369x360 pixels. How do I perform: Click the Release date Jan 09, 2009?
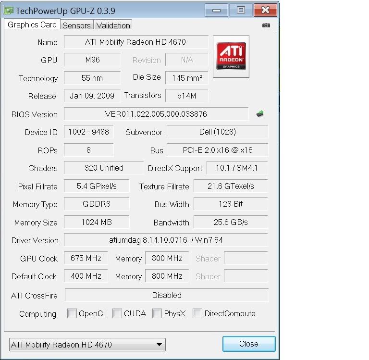click(92, 96)
